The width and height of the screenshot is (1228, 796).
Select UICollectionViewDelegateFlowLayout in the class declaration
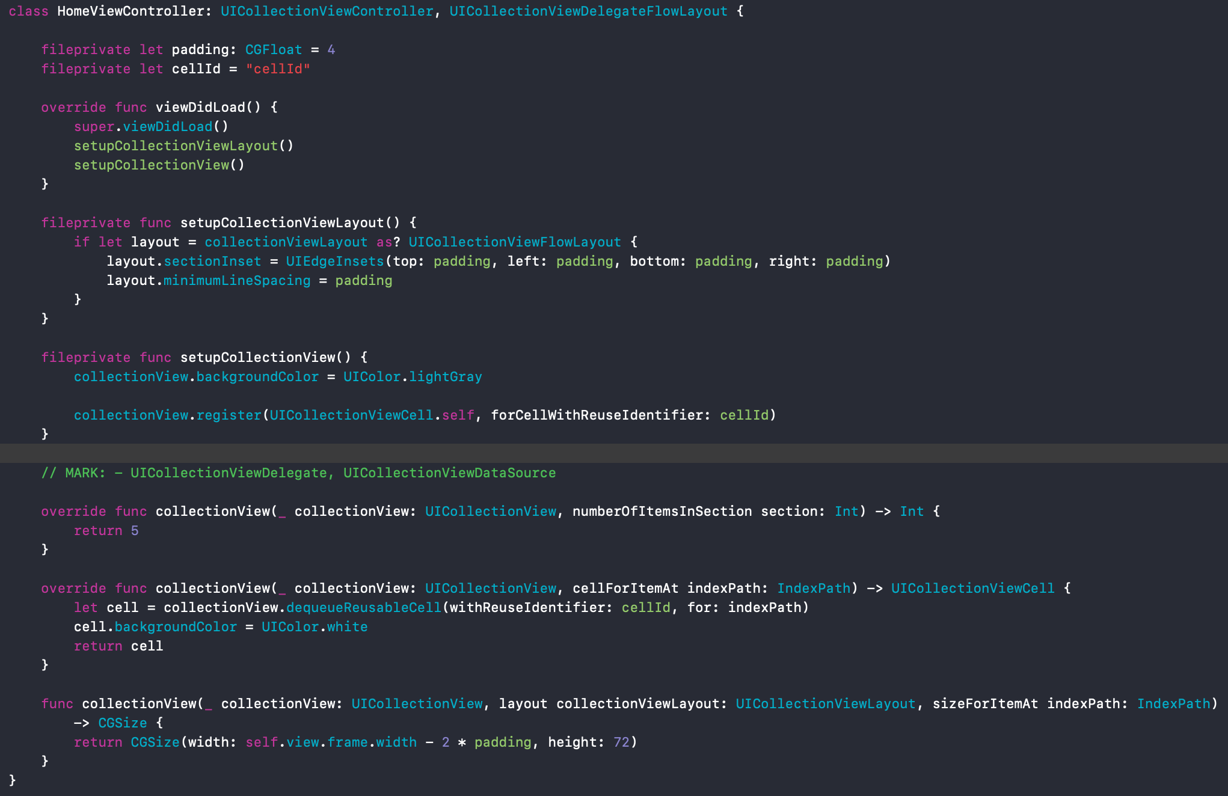click(588, 11)
